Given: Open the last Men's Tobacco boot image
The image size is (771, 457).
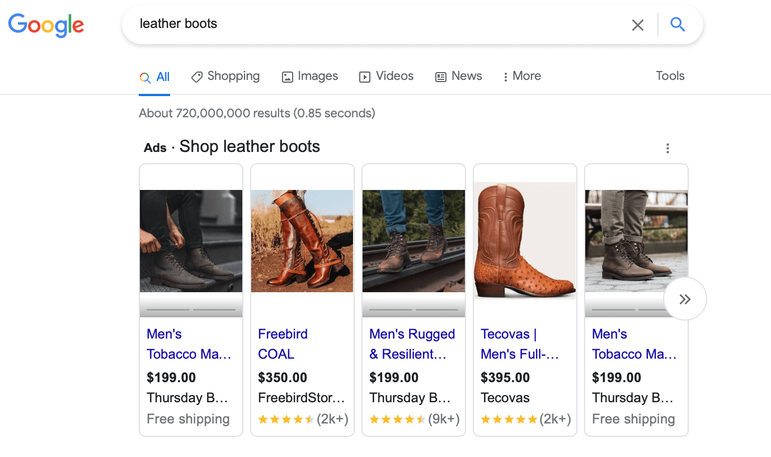Looking at the screenshot, I should coord(636,241).
